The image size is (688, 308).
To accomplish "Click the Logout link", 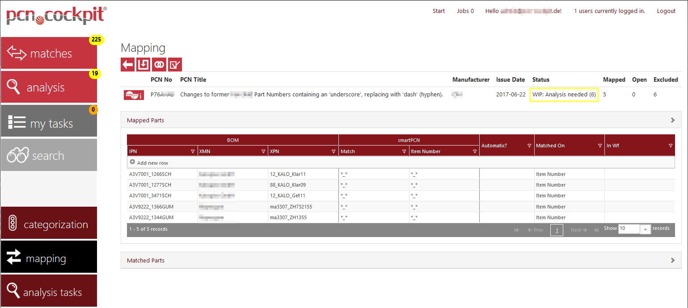I will [x=666, y=11].
